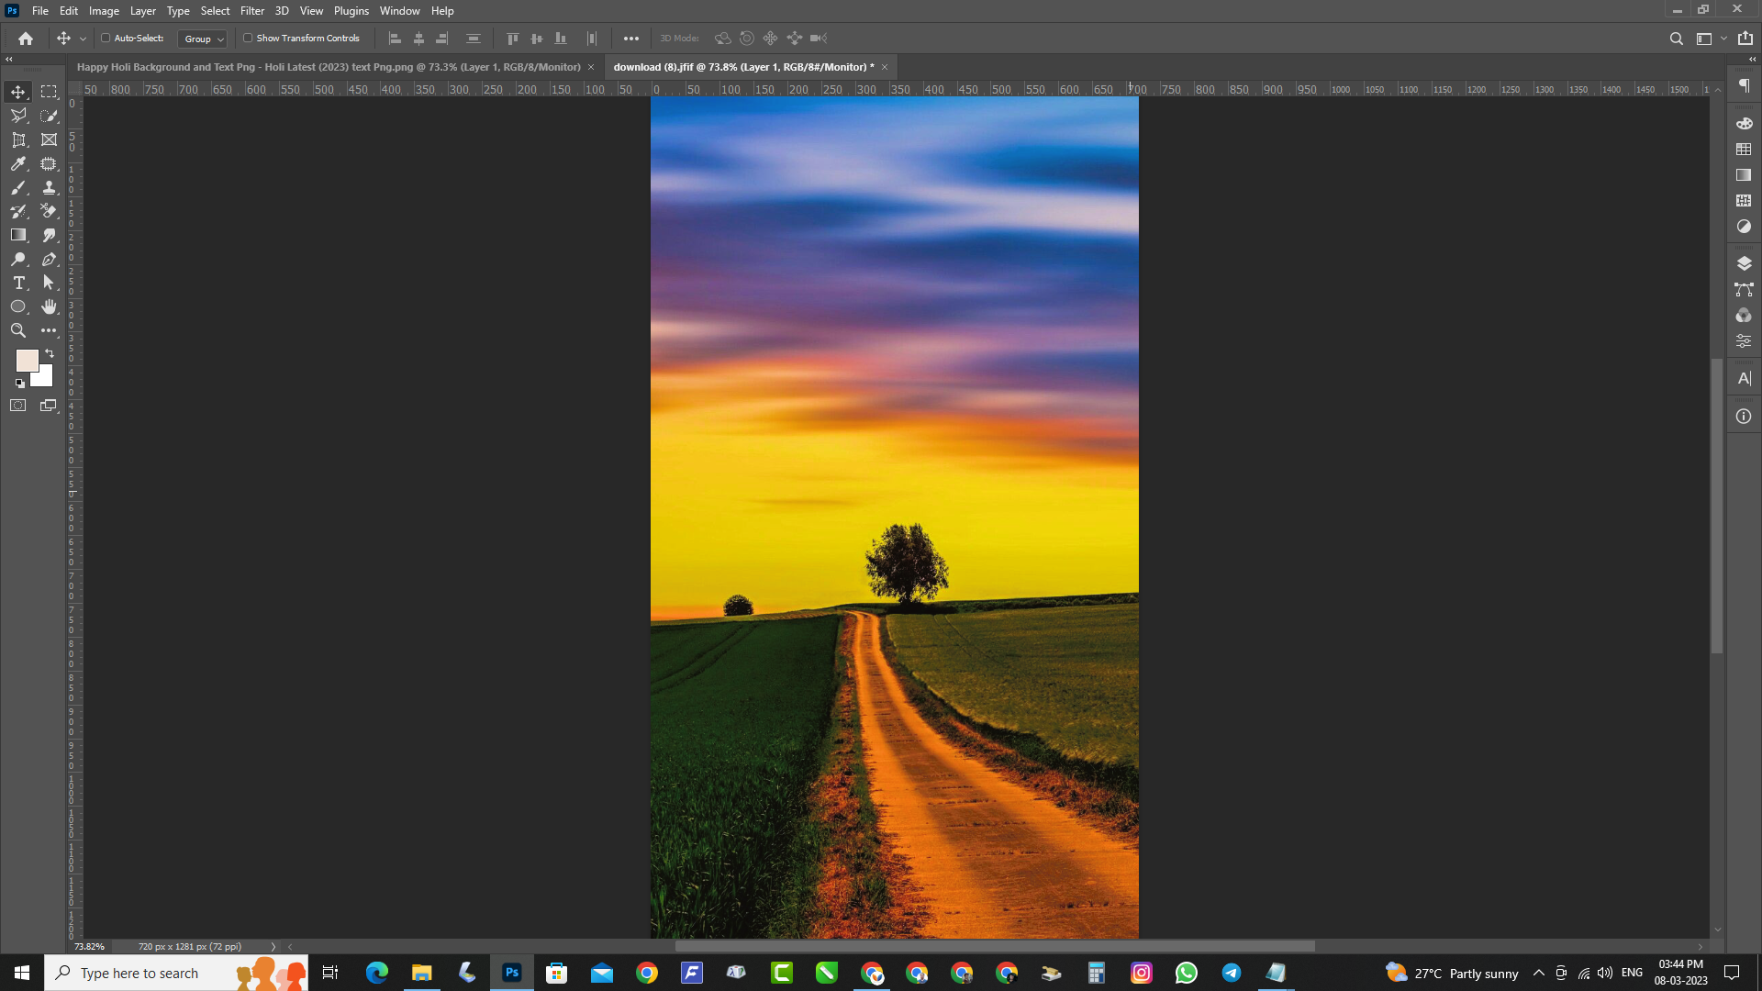Viewport: 1762px width, 991px height.
Task: Enable the Auto-Select checkbox
Action: coord(106,39)
